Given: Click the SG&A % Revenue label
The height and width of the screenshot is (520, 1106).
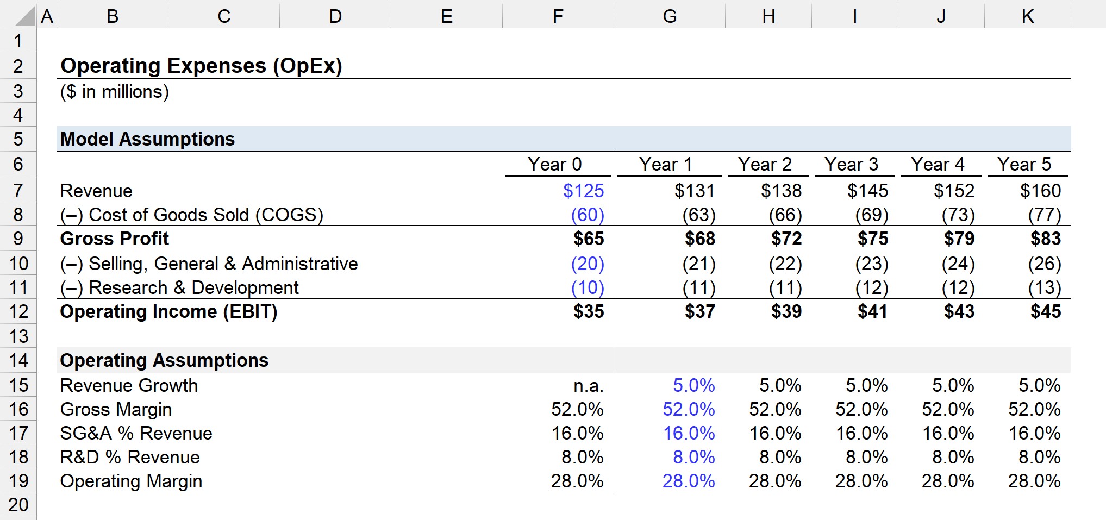Looking at the screenshot, I should click(x=136, y=433).
